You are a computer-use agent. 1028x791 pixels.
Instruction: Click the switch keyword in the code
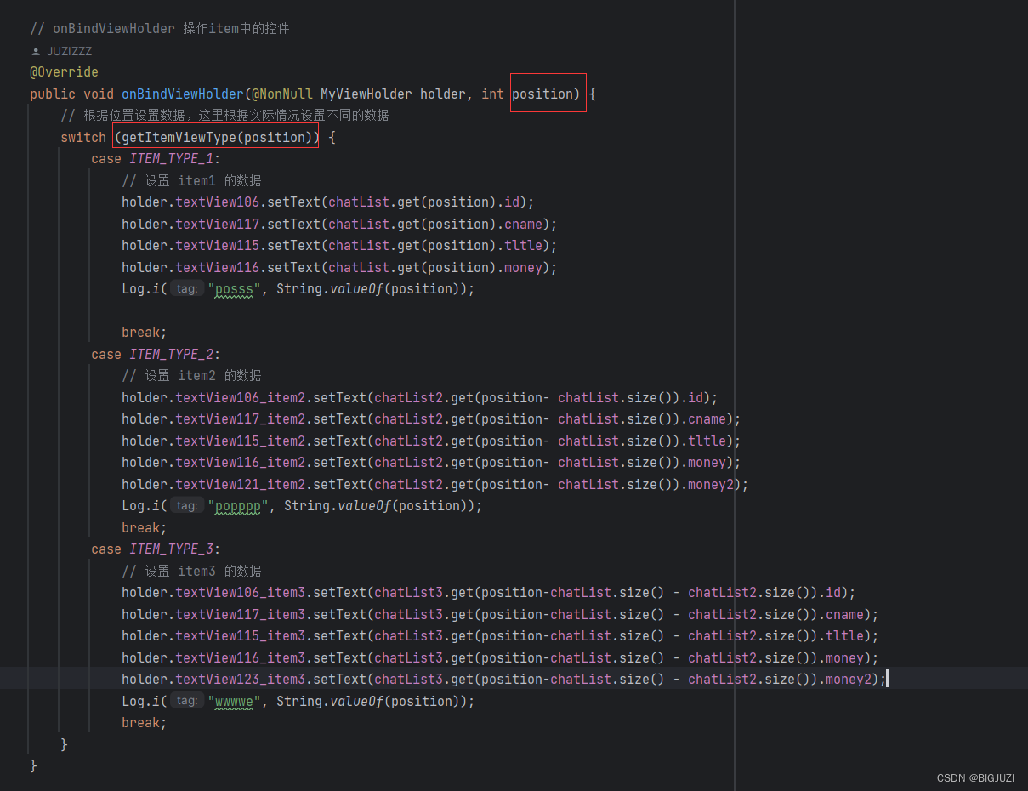point(82,136)
